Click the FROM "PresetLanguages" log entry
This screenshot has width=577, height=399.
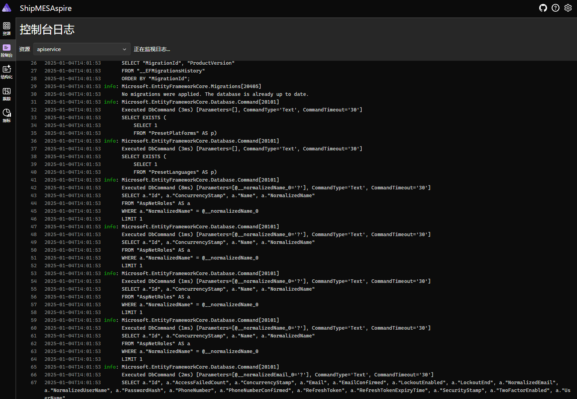[175, 172]
